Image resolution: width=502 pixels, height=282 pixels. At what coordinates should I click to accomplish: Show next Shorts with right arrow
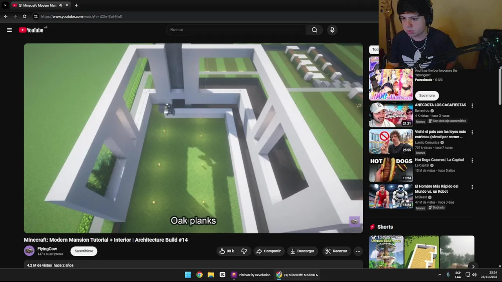tap(473, 266)
